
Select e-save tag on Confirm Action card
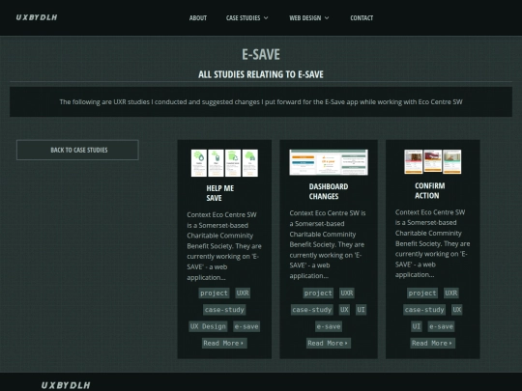click(x=441, y=326)
